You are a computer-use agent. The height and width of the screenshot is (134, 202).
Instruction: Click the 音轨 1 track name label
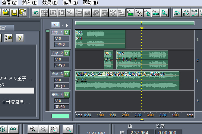point(57,32)
